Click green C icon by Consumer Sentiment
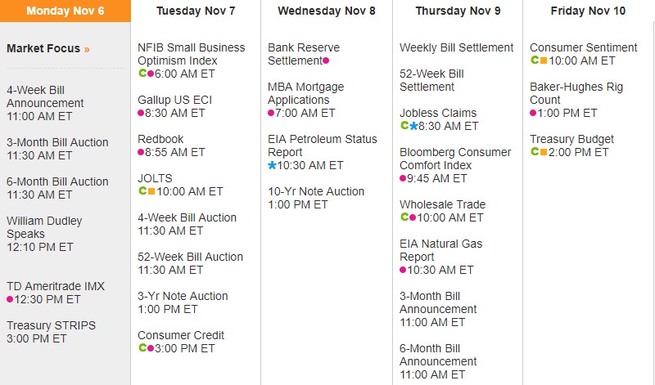The image size is (655, 385). [534, 60]
